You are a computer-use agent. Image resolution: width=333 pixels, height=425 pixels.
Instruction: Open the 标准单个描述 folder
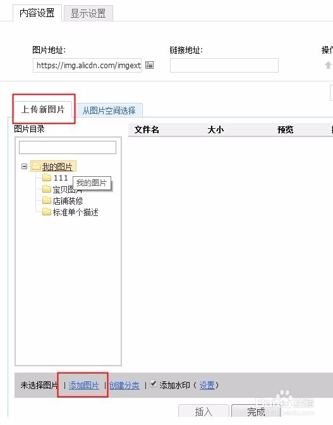point(75,212)
